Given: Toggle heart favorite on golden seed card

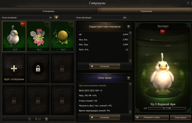Looking at the screenshot, I should pos(71,24).
